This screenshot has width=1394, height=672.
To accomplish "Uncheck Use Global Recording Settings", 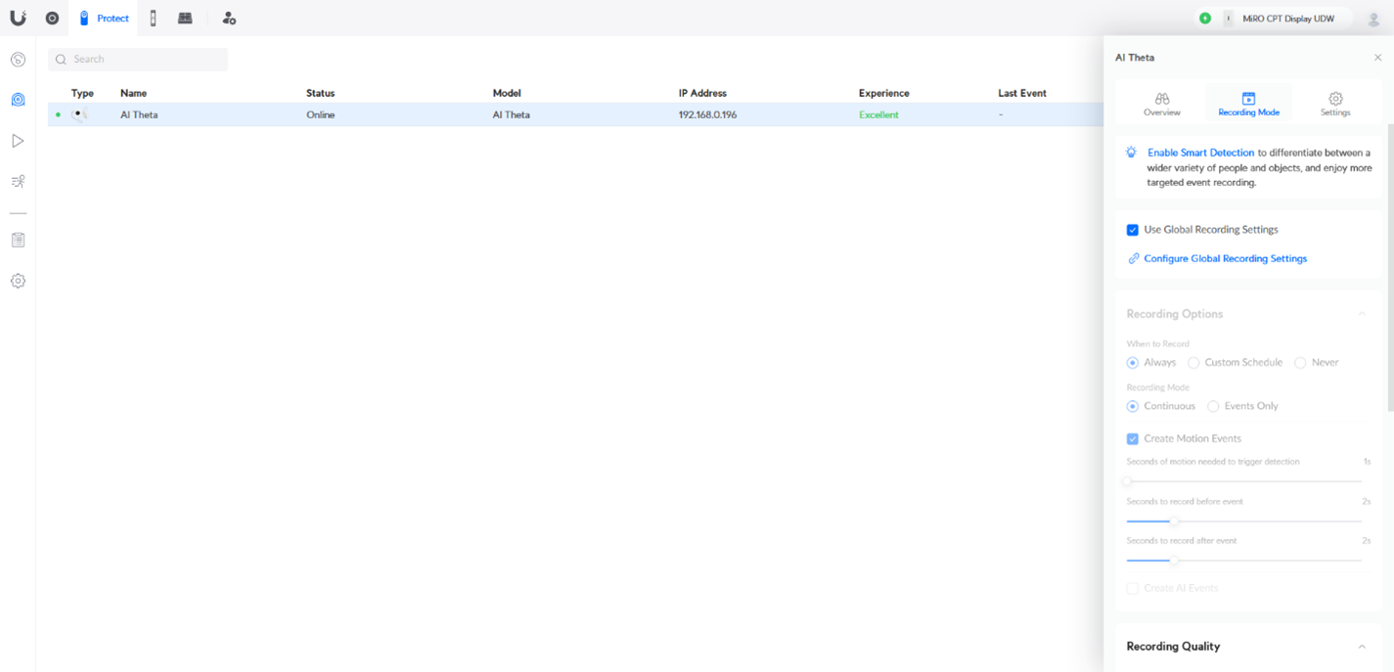I will (x=1132, y=230).
